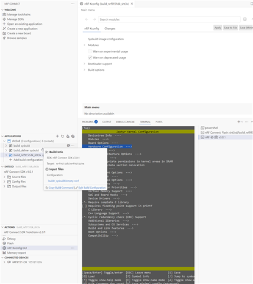
Task: Expand nRF9151-DK connected device
Action: tap(5, 262)
